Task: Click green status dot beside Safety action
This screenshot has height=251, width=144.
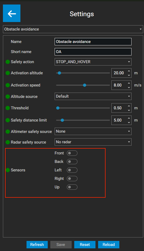Action: pyautogui.click(x=8, y=62)
